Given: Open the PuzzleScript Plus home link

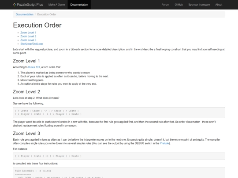Looking at the screenshot, I should point(28,5).
